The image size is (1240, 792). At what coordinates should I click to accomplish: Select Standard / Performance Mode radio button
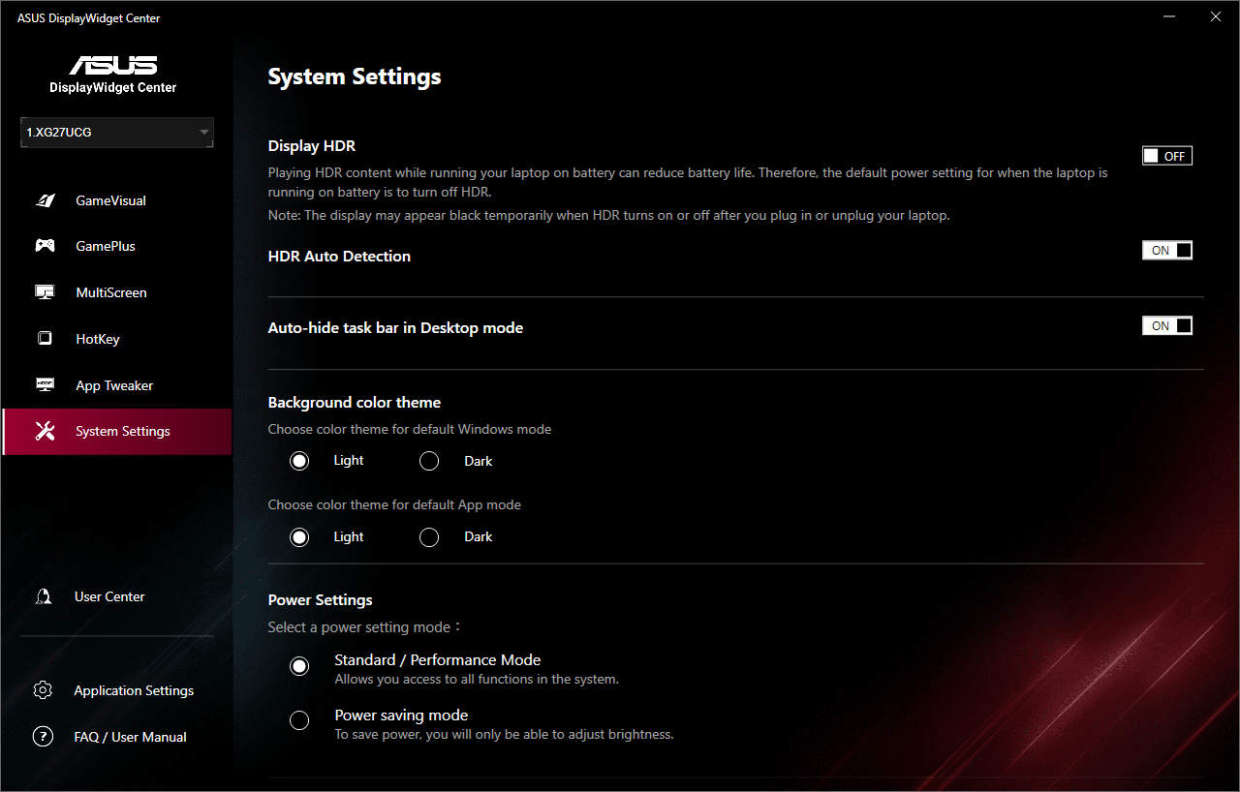[299, 666]
